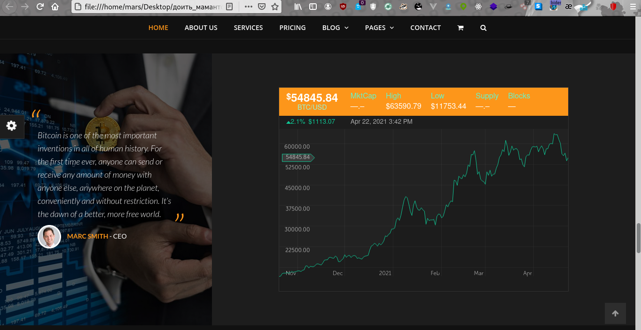Click the 2.1% change indicator

pyautogui.click(x=296, y=121)
